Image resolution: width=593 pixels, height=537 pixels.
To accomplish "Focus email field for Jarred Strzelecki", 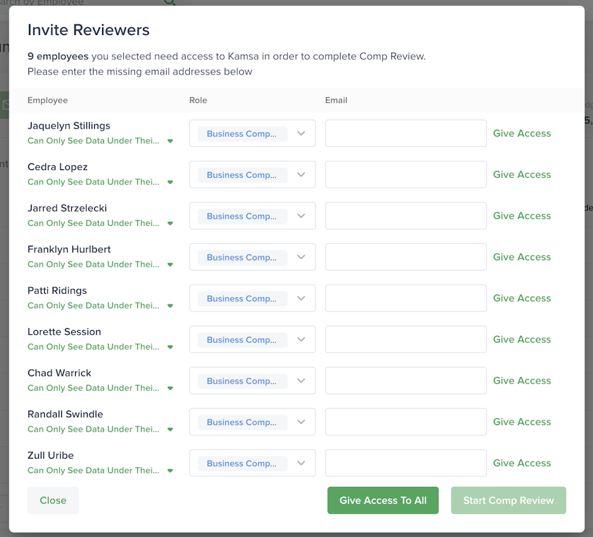I will (405, 215).
